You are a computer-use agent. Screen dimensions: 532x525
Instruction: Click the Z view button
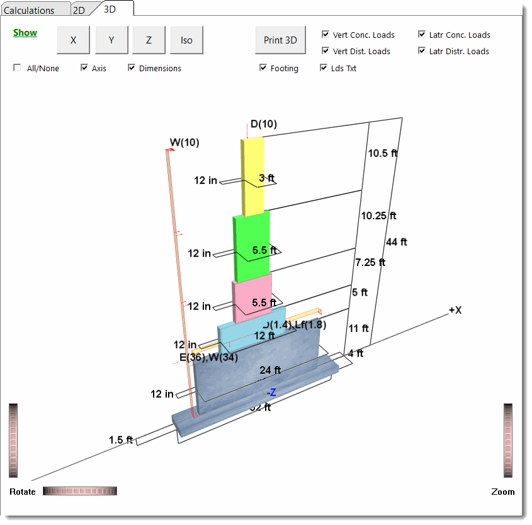click(x=149, y=40)
